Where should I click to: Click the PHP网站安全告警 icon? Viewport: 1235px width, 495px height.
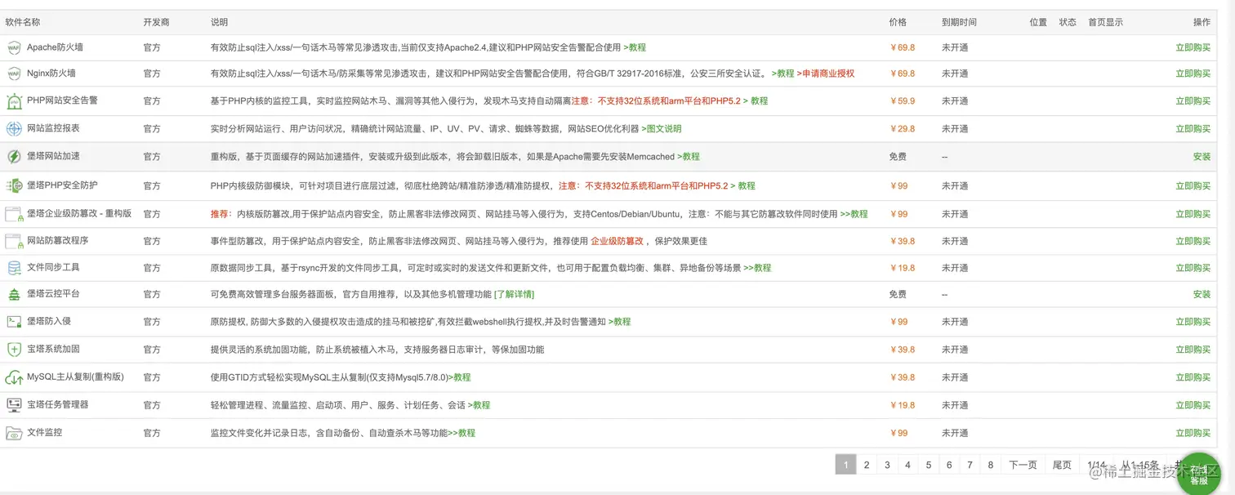pyautogui.click(x=14, y=102)
